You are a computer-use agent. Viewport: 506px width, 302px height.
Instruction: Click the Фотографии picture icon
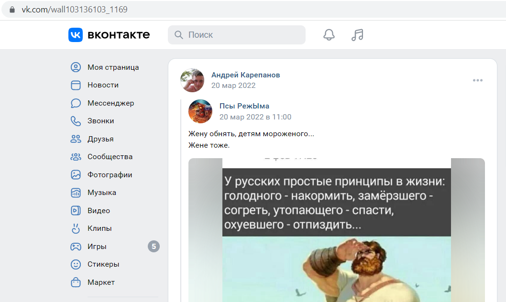click(76, 175)
